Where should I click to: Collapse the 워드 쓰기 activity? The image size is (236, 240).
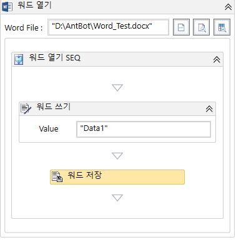209,108
